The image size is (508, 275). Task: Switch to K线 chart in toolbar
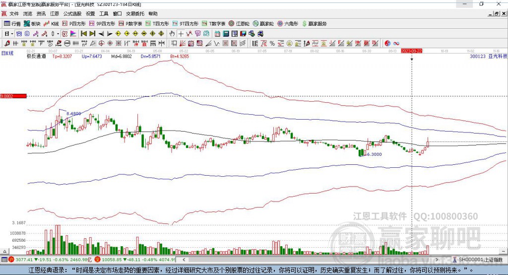(x=51, y=24)
